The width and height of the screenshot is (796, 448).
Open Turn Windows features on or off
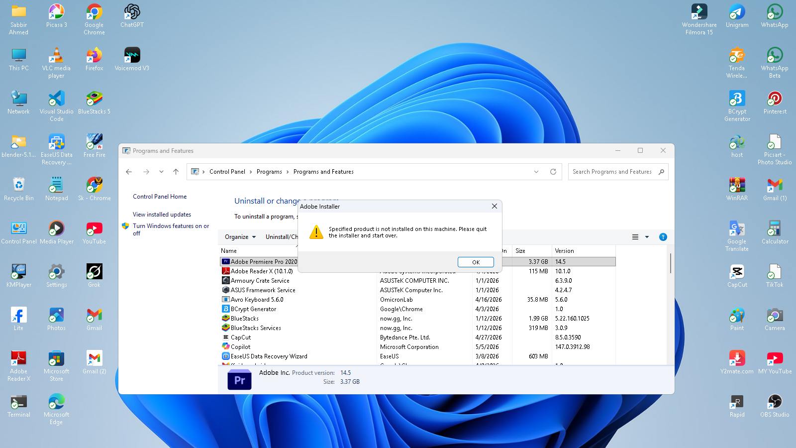click(171, 229)
